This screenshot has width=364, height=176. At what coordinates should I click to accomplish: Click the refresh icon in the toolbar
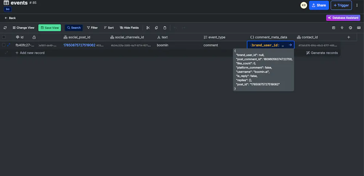click(x=5, y=28)
